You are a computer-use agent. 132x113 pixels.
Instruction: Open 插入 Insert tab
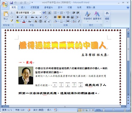coord(23,7)
